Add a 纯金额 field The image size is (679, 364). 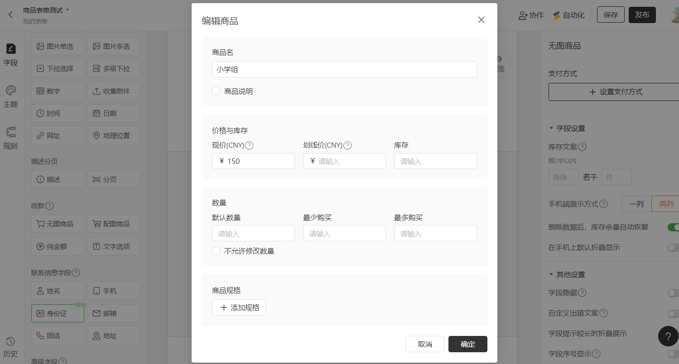(x=58, y=246)
